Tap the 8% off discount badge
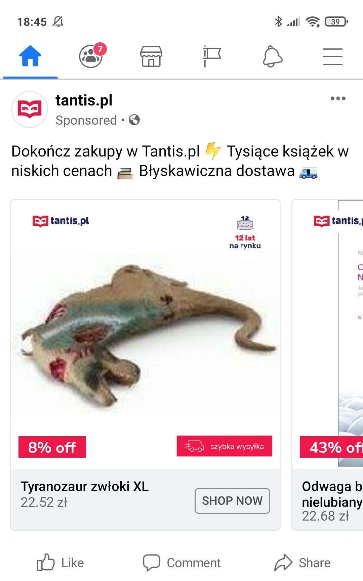 click(52, 447)
